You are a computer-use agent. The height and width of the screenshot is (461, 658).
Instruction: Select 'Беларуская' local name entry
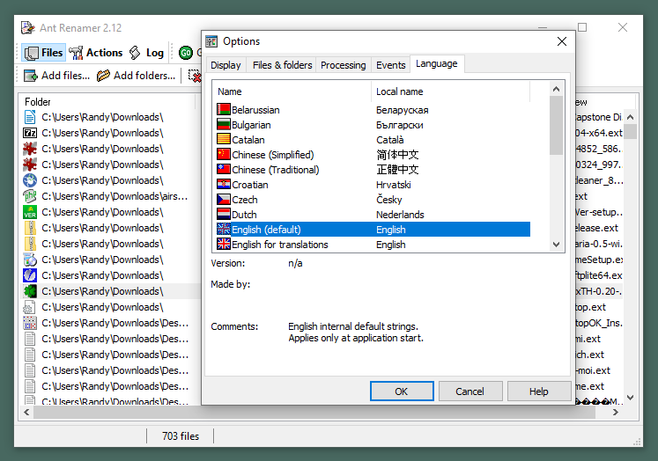coord(402,110)
